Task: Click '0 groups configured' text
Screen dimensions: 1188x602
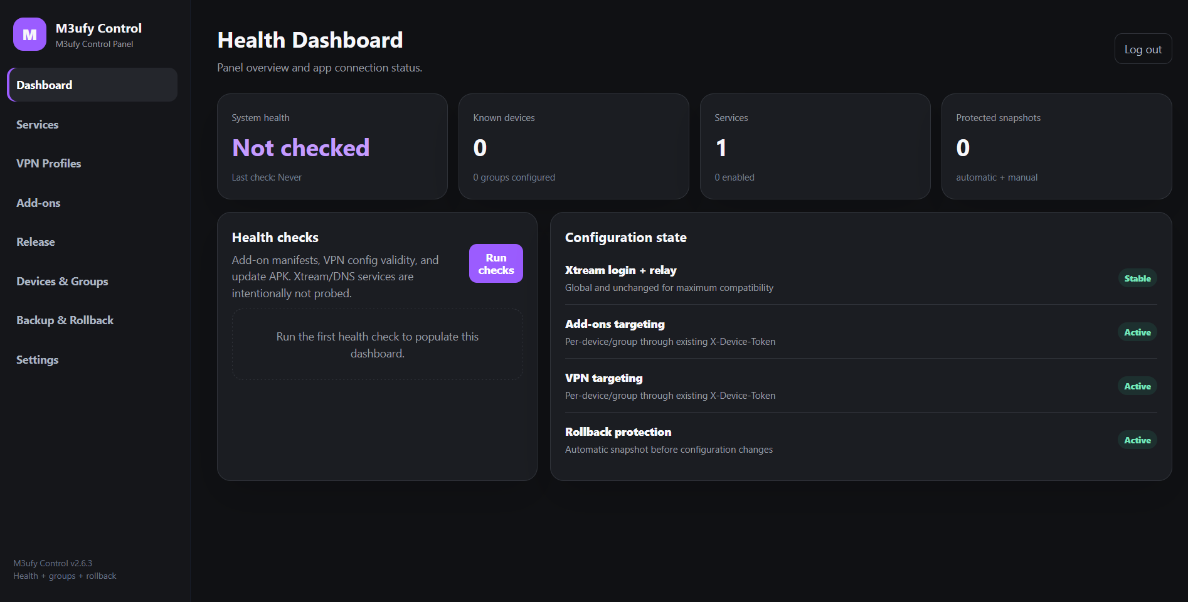Action: coord(514,177)
